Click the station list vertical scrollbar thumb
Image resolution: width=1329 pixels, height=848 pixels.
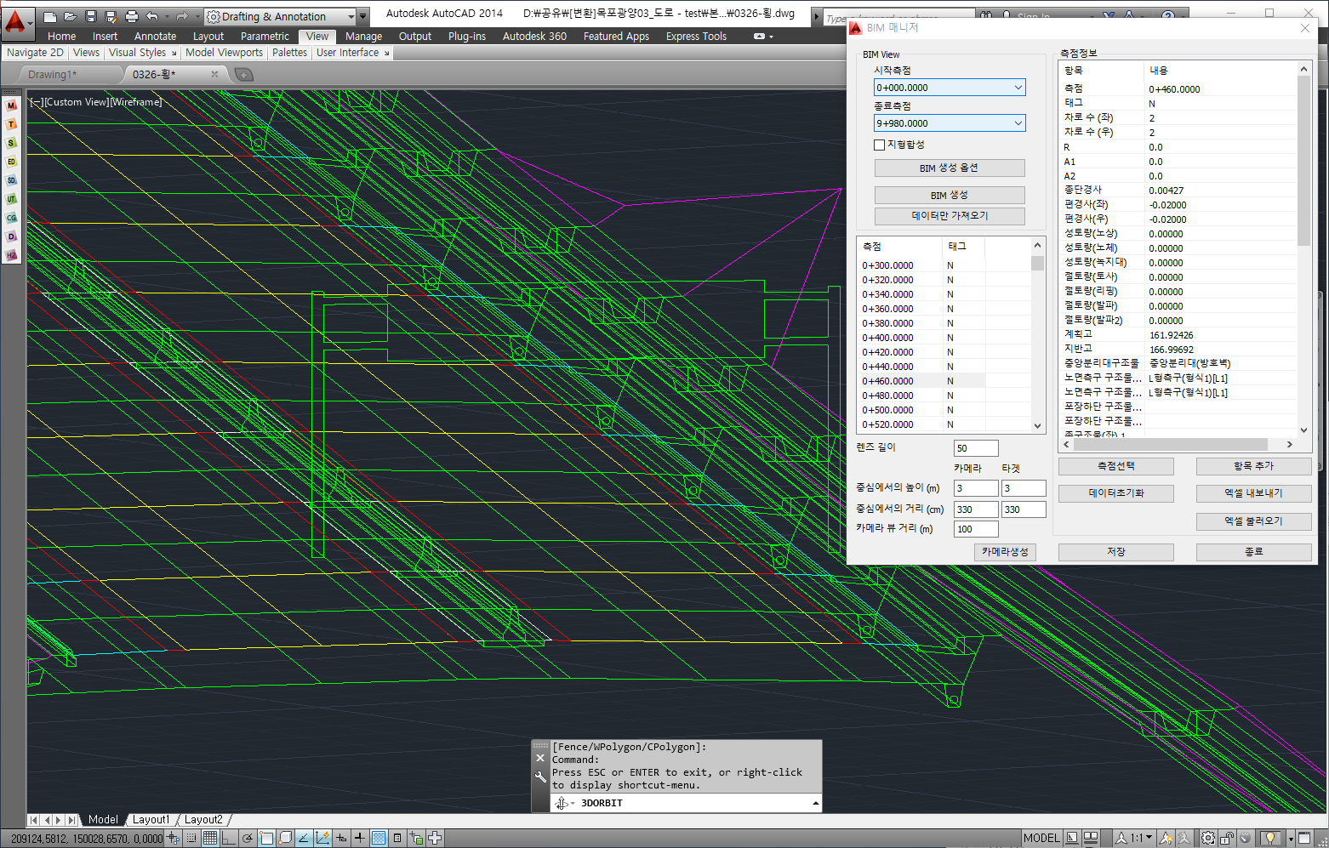click(x=1037, y=263)
